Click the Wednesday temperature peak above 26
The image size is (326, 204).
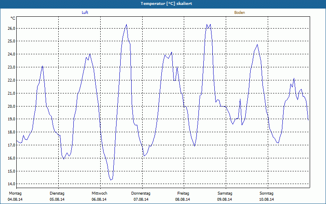click(x=126, y=25)
